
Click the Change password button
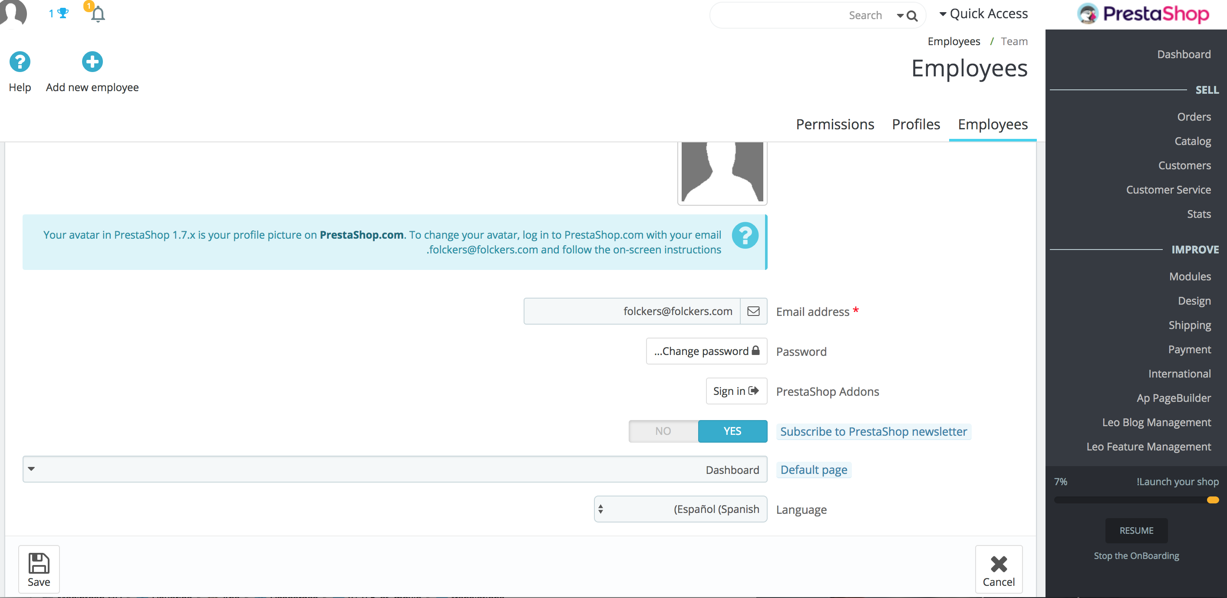706,351
